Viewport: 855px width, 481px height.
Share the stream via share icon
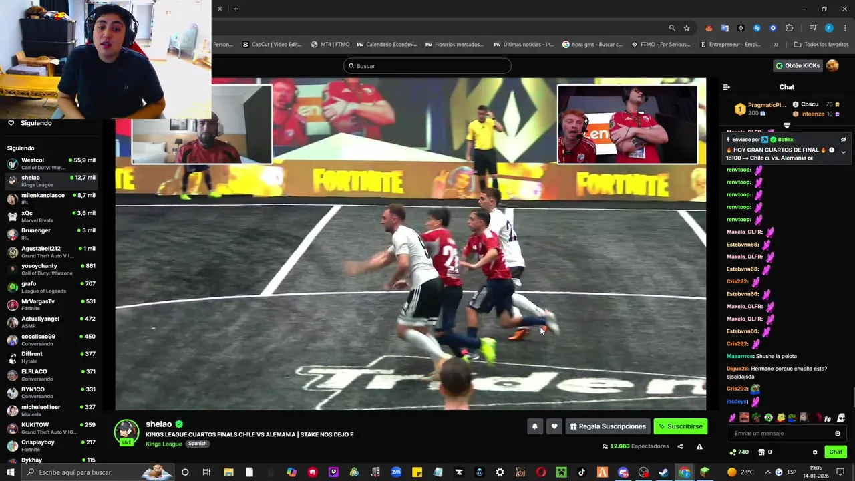(680, 446)
